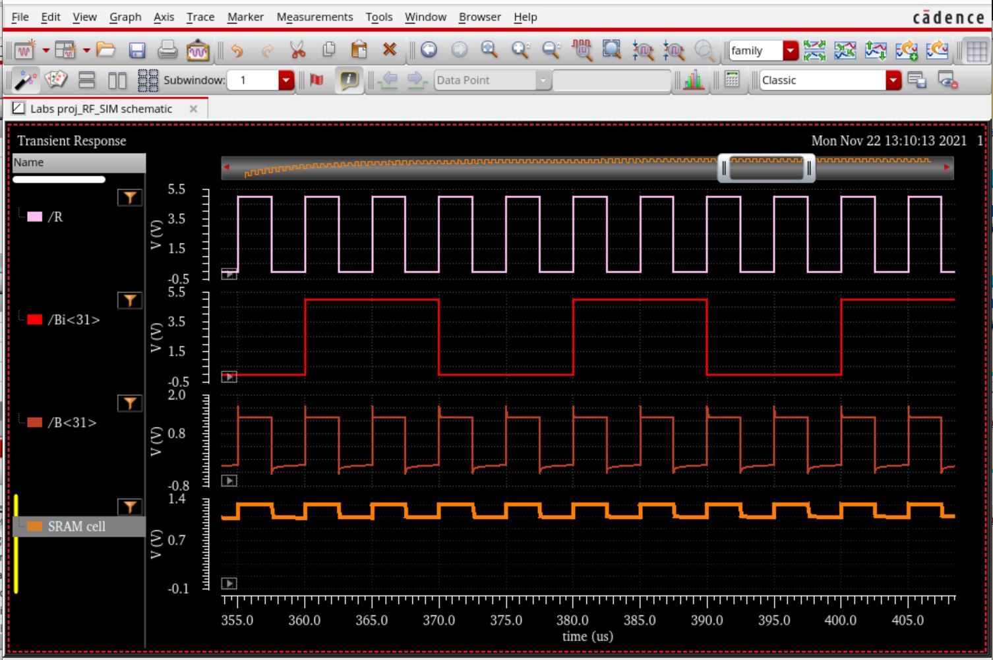
Task: Select the SRAM cell trace label
Action: (x=76, y=526)
